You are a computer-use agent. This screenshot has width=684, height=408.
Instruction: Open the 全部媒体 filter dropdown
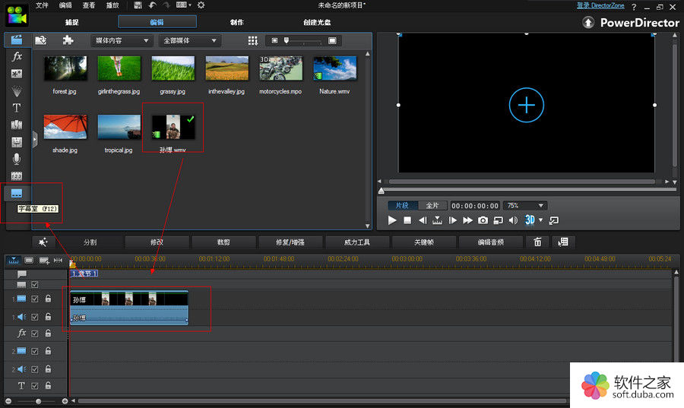[190, 40]
